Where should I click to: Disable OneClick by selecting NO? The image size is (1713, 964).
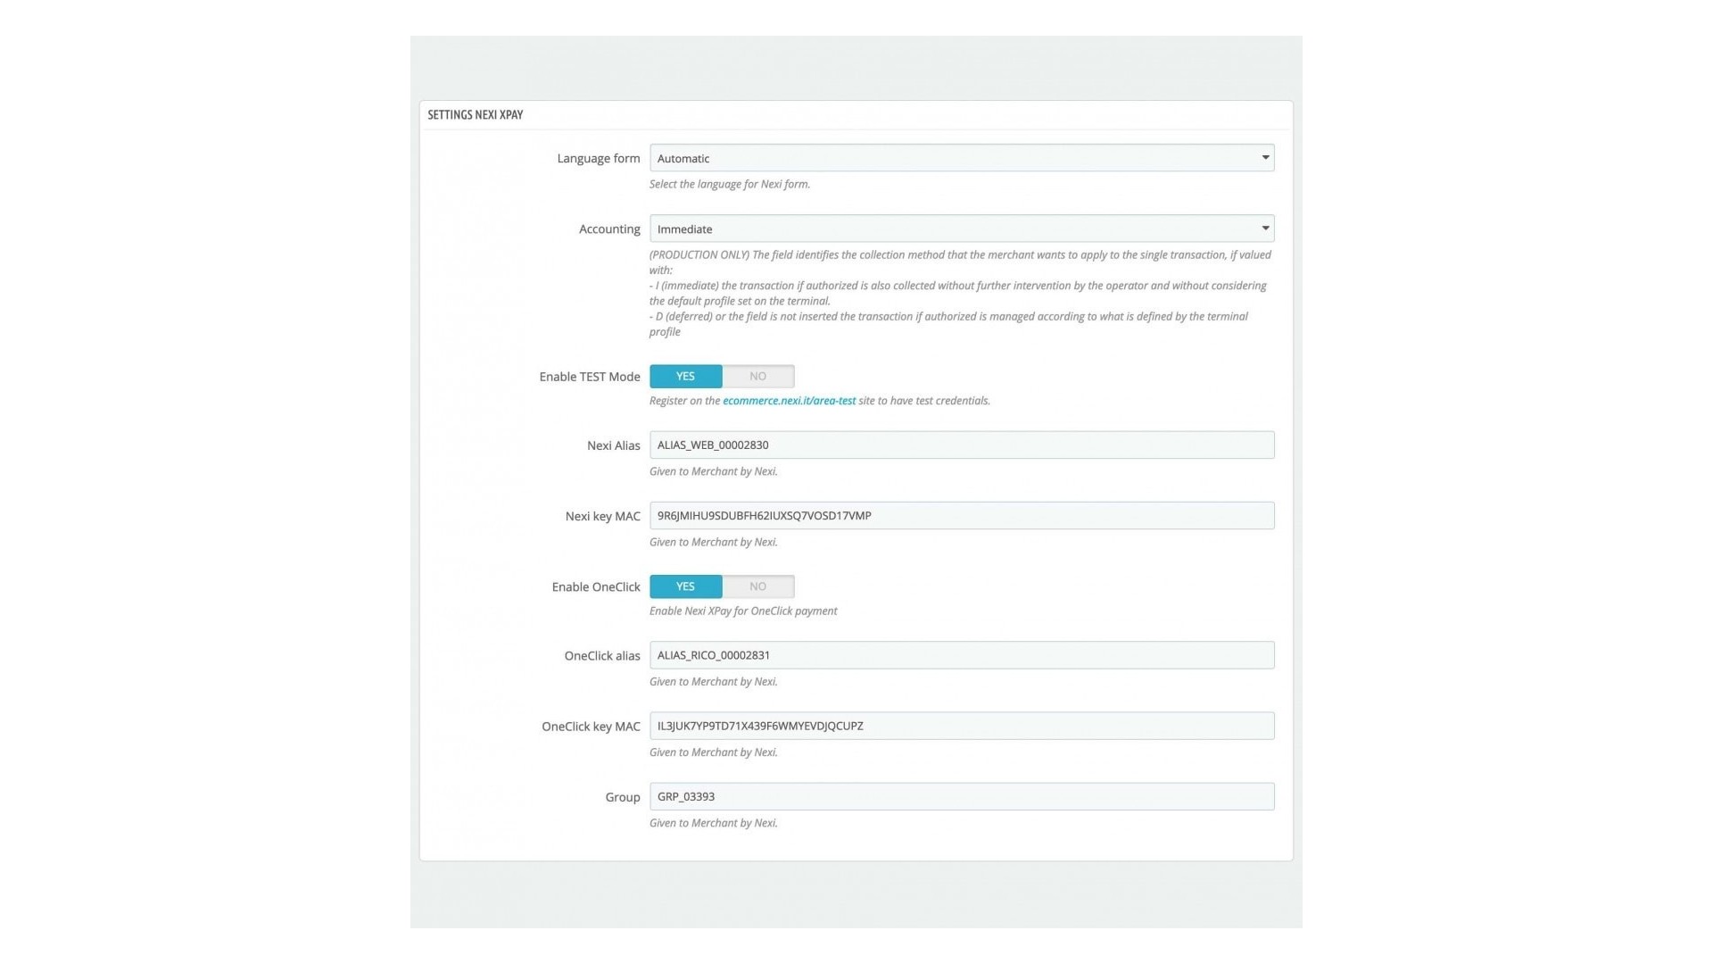click(x=757, y=586)
